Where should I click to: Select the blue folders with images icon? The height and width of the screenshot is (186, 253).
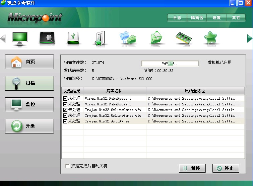(x=128, y=38)
